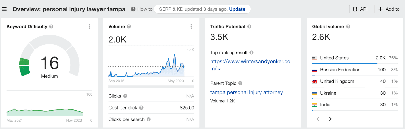Viewport: 405px width, 129px height.
Task: Click the Top ranking result help icon
Action: click(x=251, y=52)
